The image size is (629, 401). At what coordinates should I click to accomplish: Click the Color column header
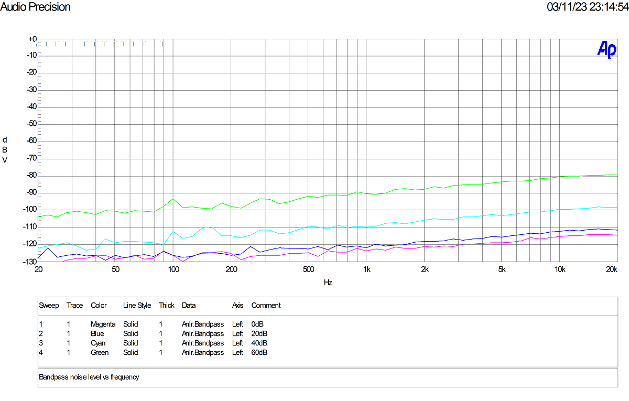99,305
